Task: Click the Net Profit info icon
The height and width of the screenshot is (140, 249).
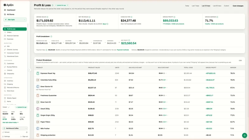Action: [129, 40]
